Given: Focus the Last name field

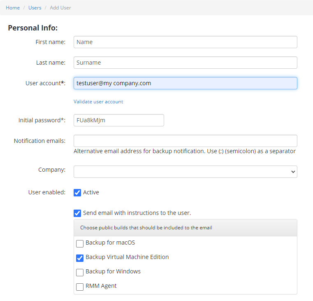Looking at the screenshot, I should coord(185,63).
